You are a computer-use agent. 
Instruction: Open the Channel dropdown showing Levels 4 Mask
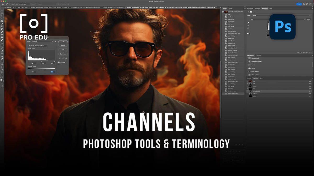coord(41,46)
